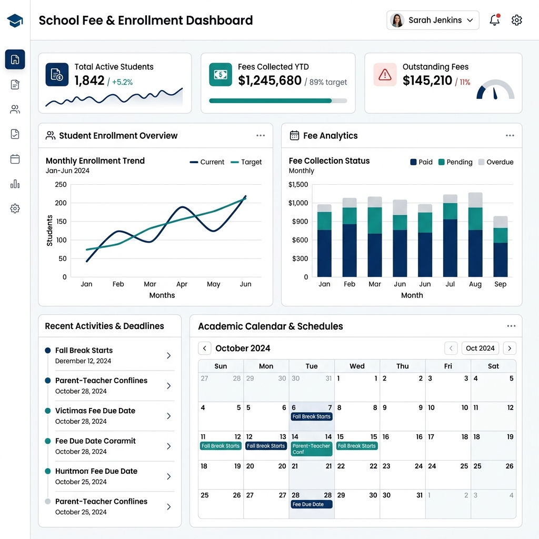Select the Wed column header
This screenshot has height=539, width=539.
point(357,366)
